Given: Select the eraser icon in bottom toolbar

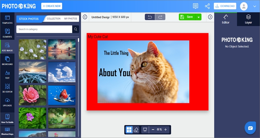Looking at the screenshot, I should click(136, 130).
